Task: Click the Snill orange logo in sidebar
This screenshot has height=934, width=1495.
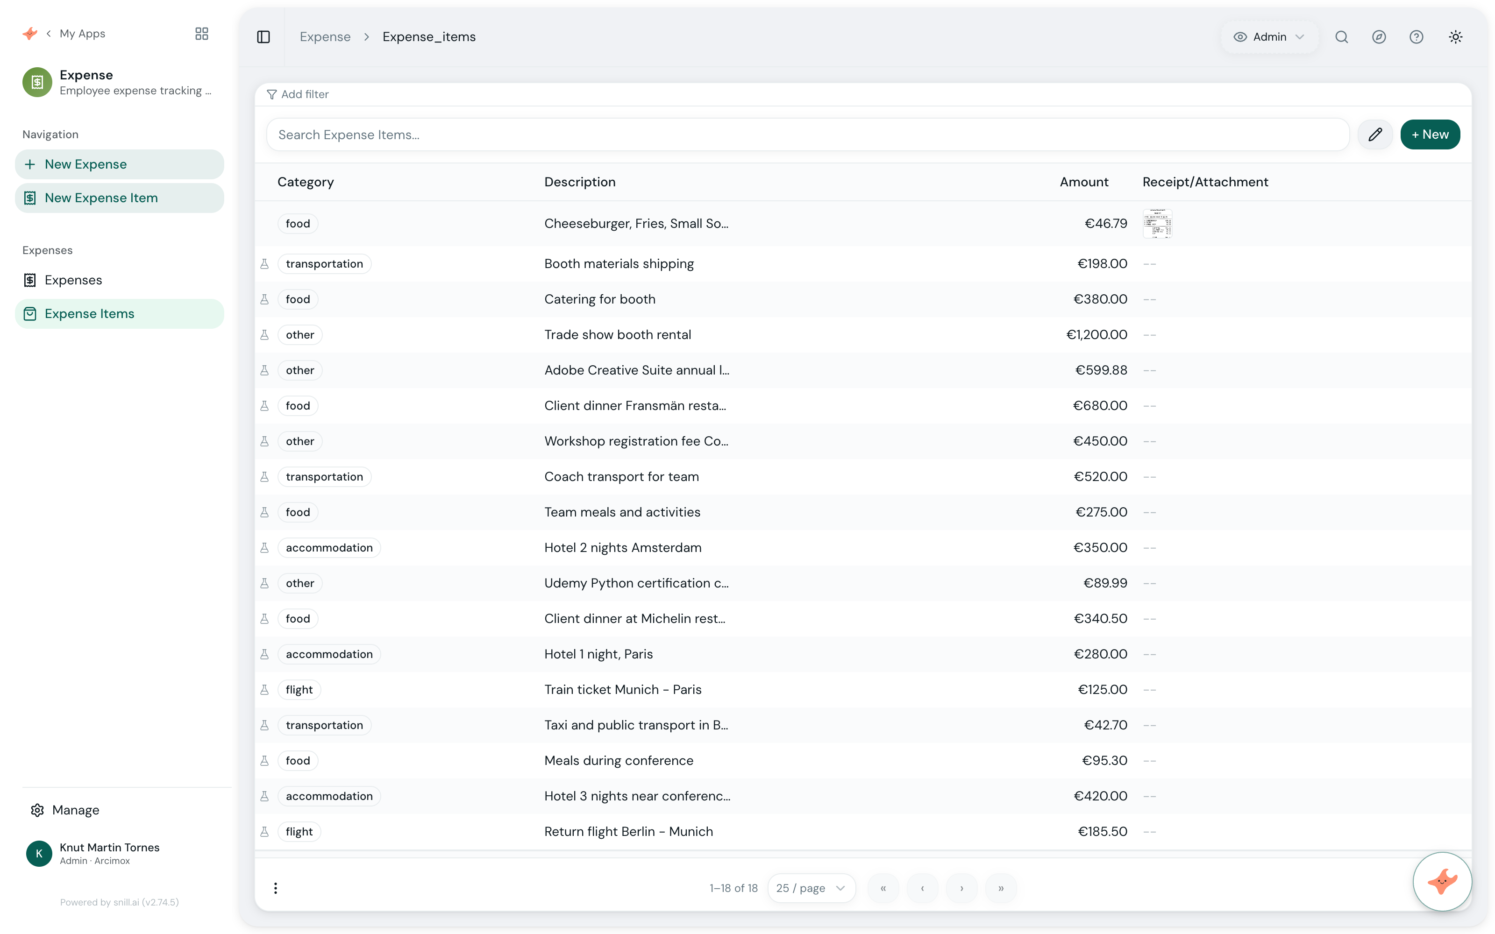Action: pyautogui.click(x=29, y=33)
